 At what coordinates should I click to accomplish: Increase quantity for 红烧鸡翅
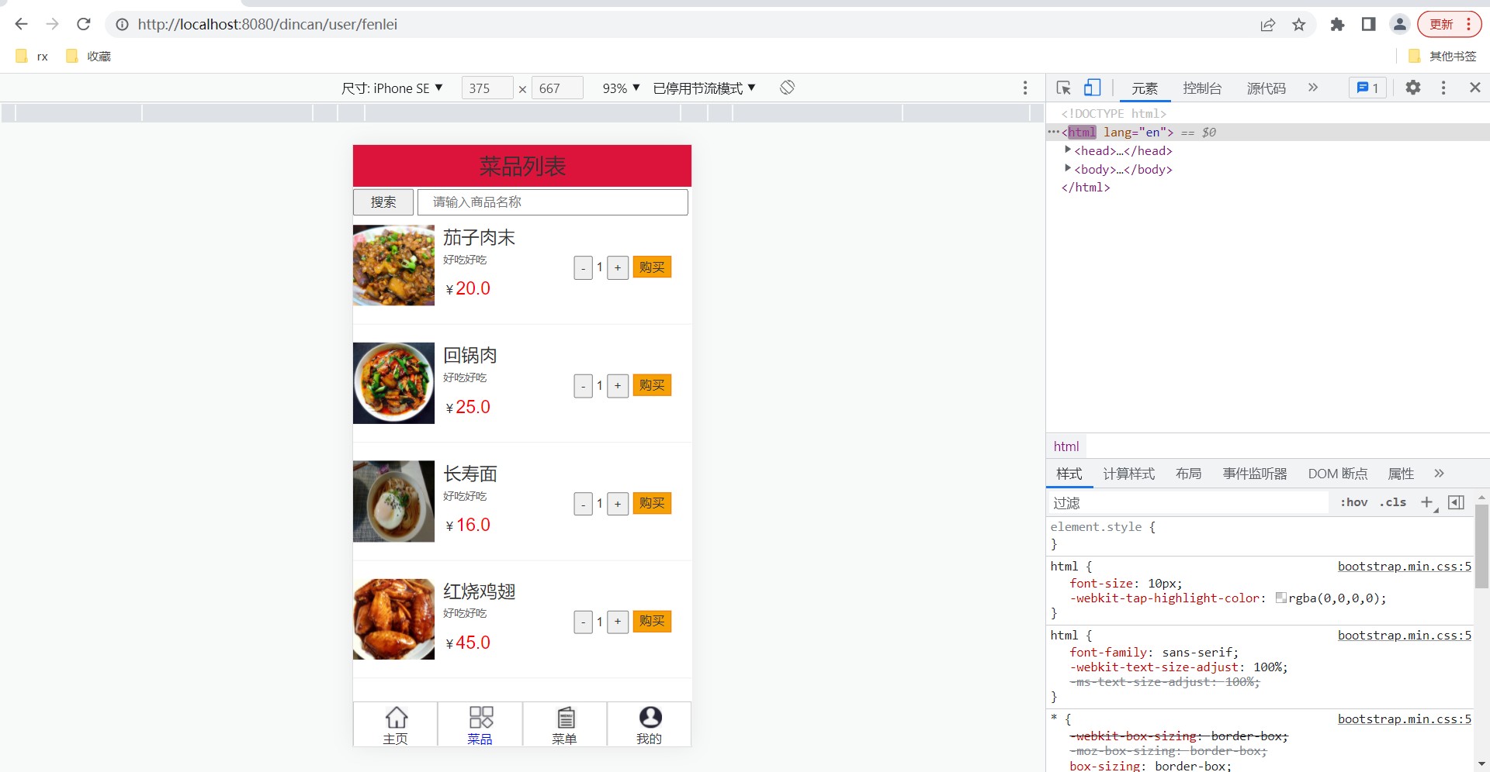click(x=618, y=622)
